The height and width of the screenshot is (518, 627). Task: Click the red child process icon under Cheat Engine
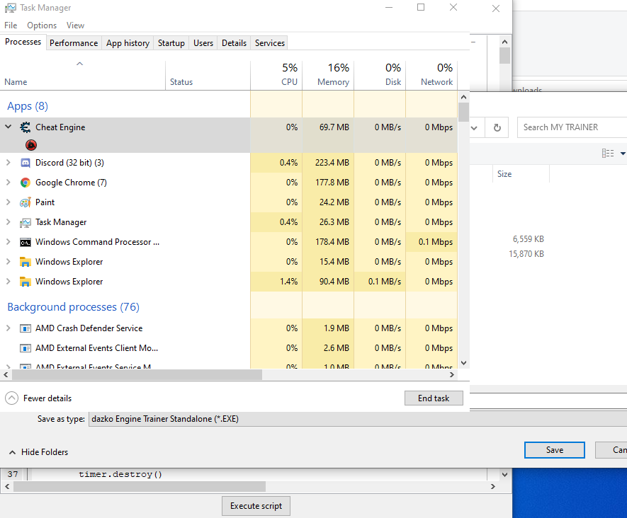pyautogui.click(x=31, y=144)
